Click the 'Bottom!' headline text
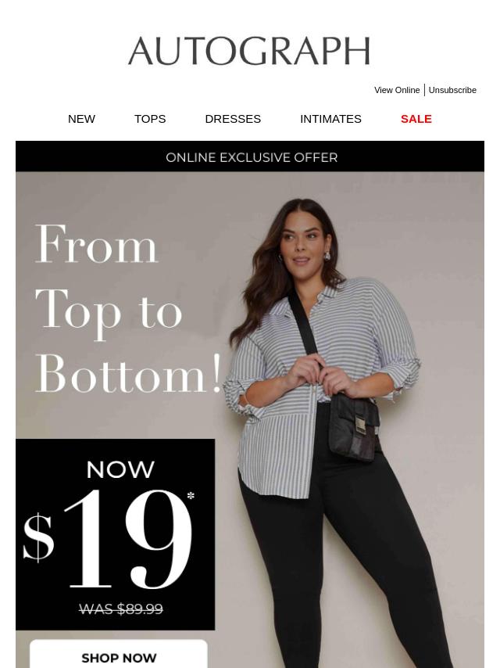The height and width of the screenshot is (668, 500). 129,373
